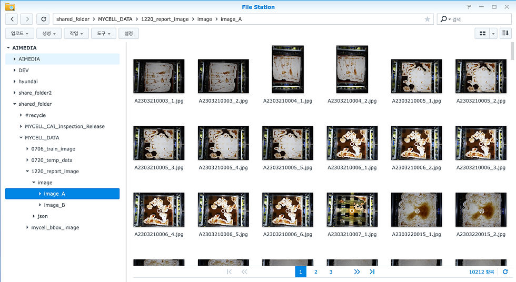516x282 pixels.
Task: Select the image_A folder in tree
Action: point(62,194)
